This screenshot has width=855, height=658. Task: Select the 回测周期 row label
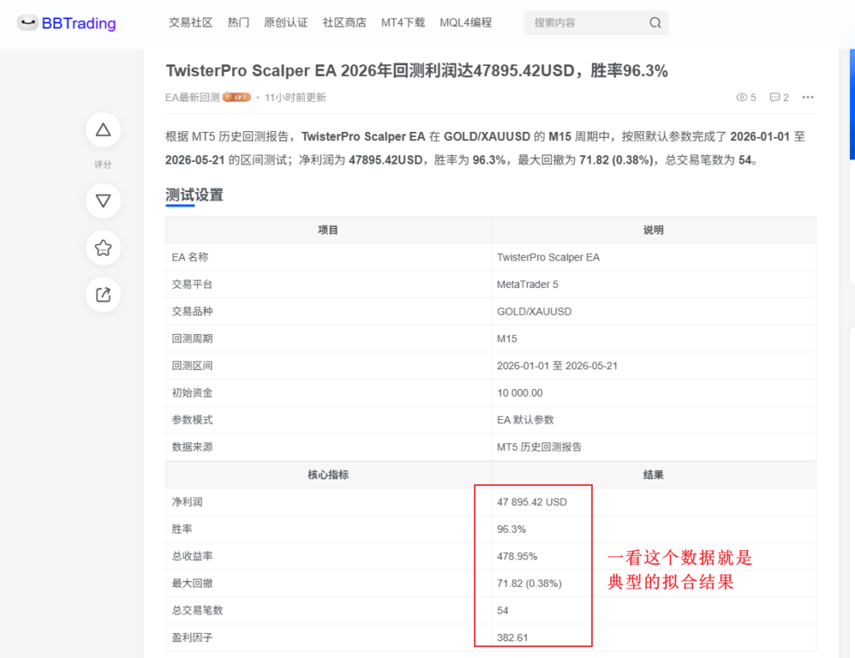192,338
